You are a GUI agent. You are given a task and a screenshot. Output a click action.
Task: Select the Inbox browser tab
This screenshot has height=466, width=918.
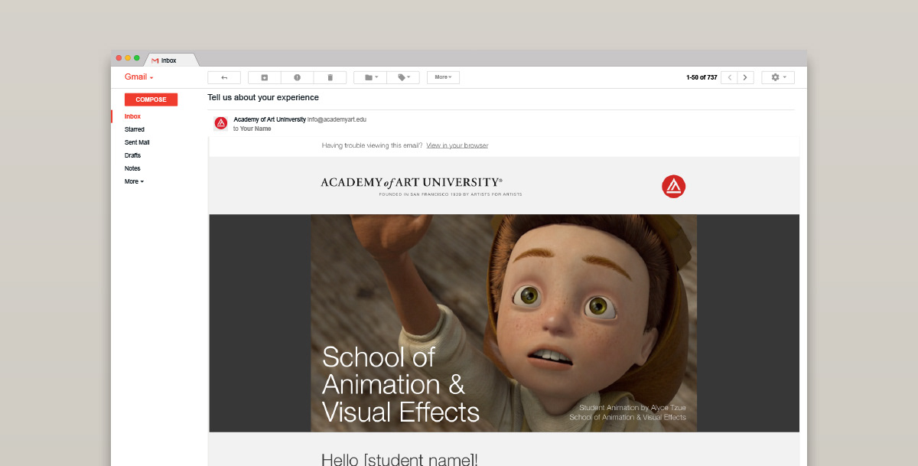coord(171,60)
